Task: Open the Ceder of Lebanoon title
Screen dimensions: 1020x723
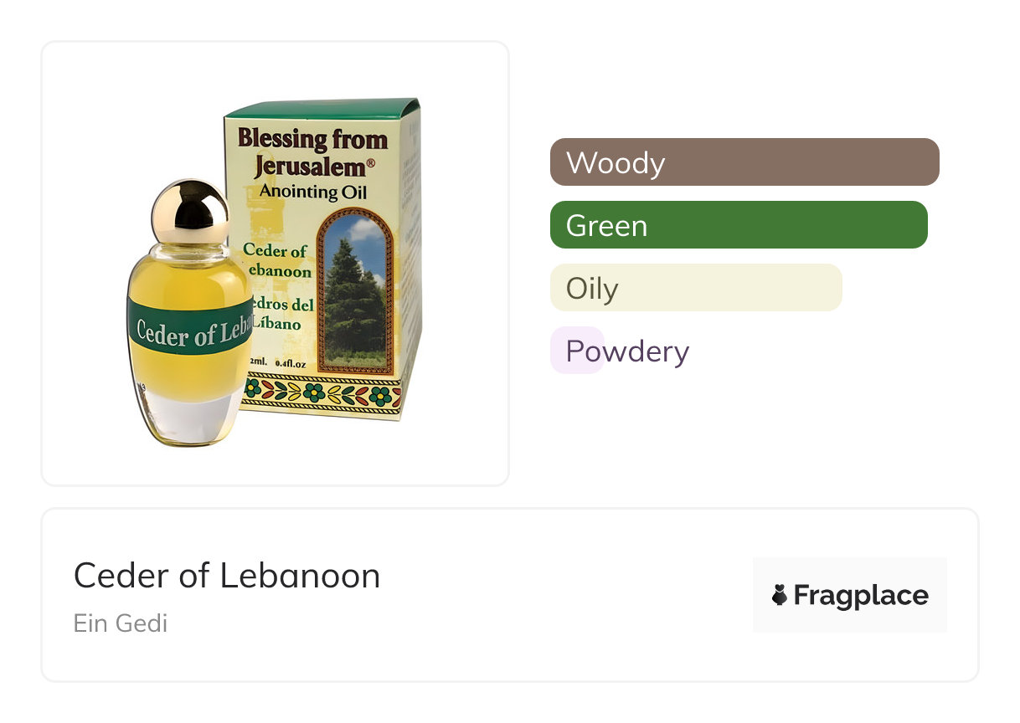Action: 227,576
